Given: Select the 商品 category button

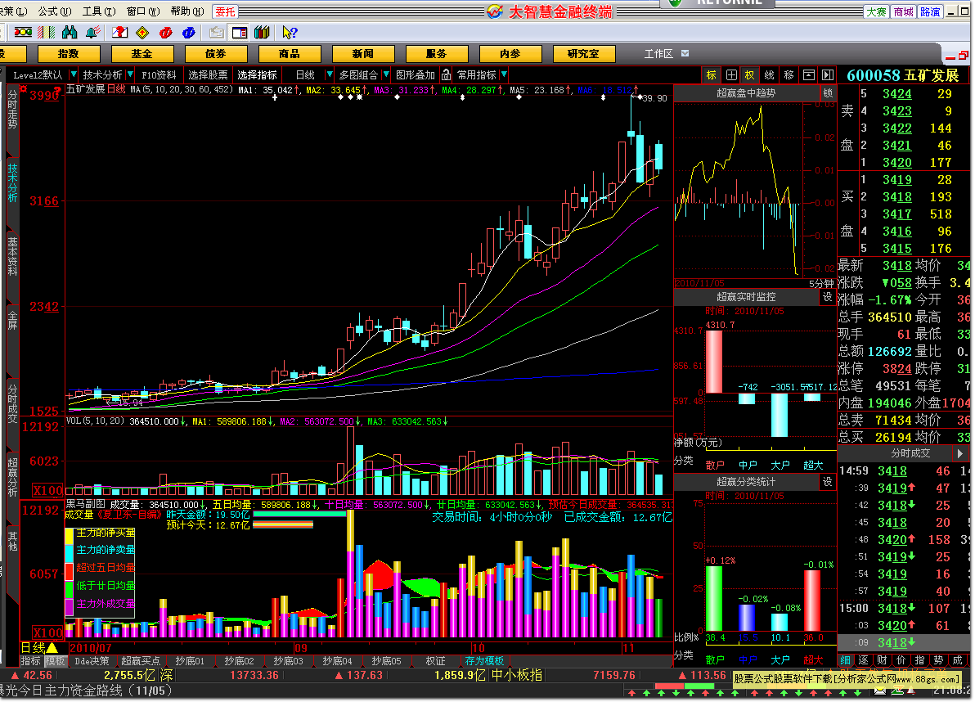Looking at the screenshot, I should pos(289,54).
